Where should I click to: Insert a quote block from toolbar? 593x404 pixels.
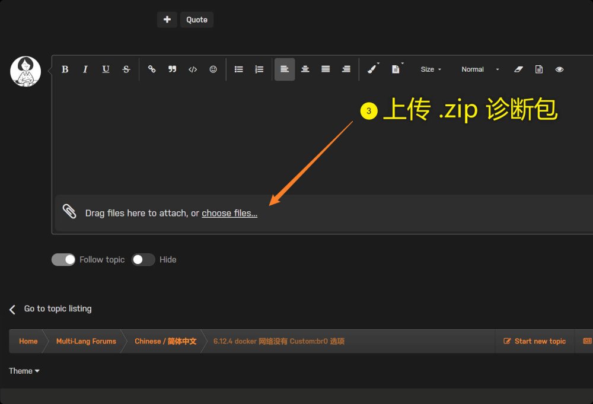[x=172, y=69]
